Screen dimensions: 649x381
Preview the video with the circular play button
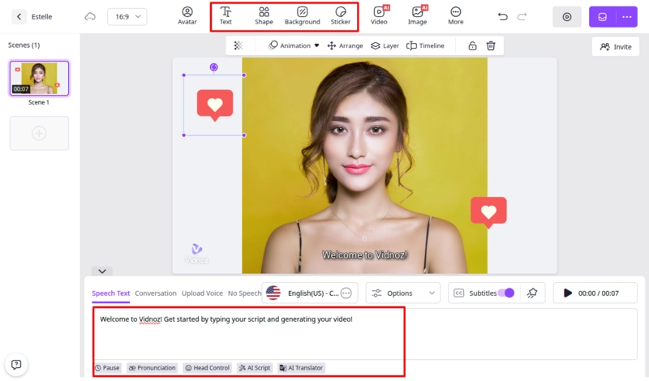(567, 16)
